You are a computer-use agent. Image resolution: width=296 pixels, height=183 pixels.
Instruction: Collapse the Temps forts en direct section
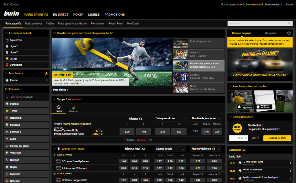[55, 99]
